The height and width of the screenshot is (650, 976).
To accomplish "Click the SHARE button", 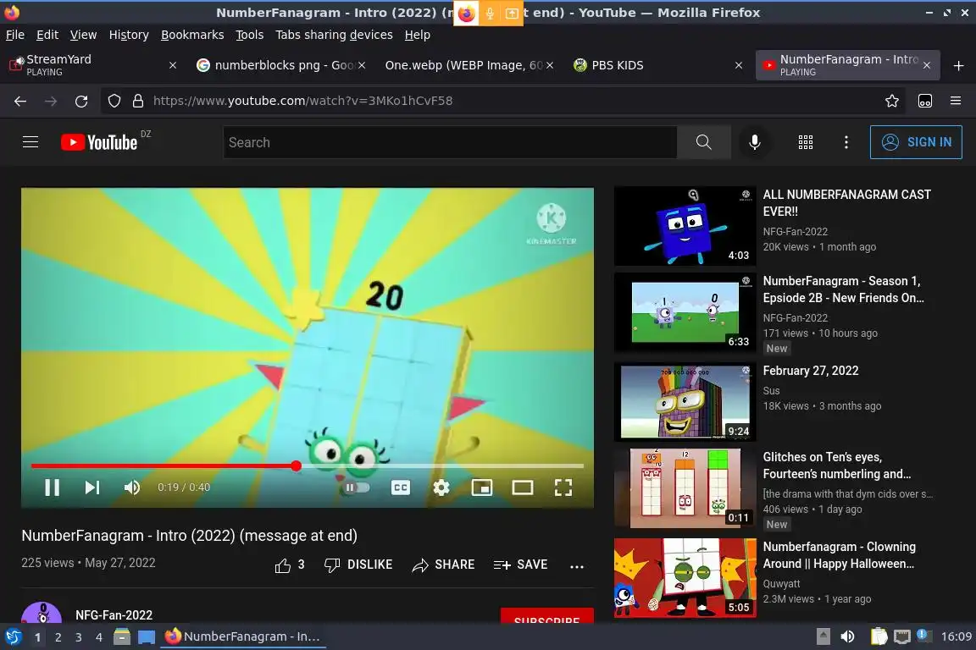I will coord(443,565).
